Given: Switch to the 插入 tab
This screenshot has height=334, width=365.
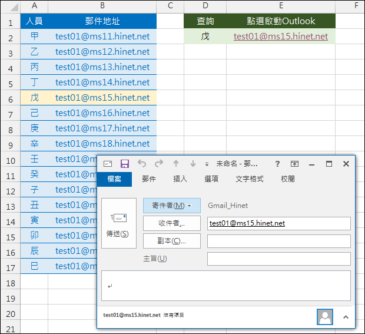Looking at the screenshot, I should tap(180, 179).
